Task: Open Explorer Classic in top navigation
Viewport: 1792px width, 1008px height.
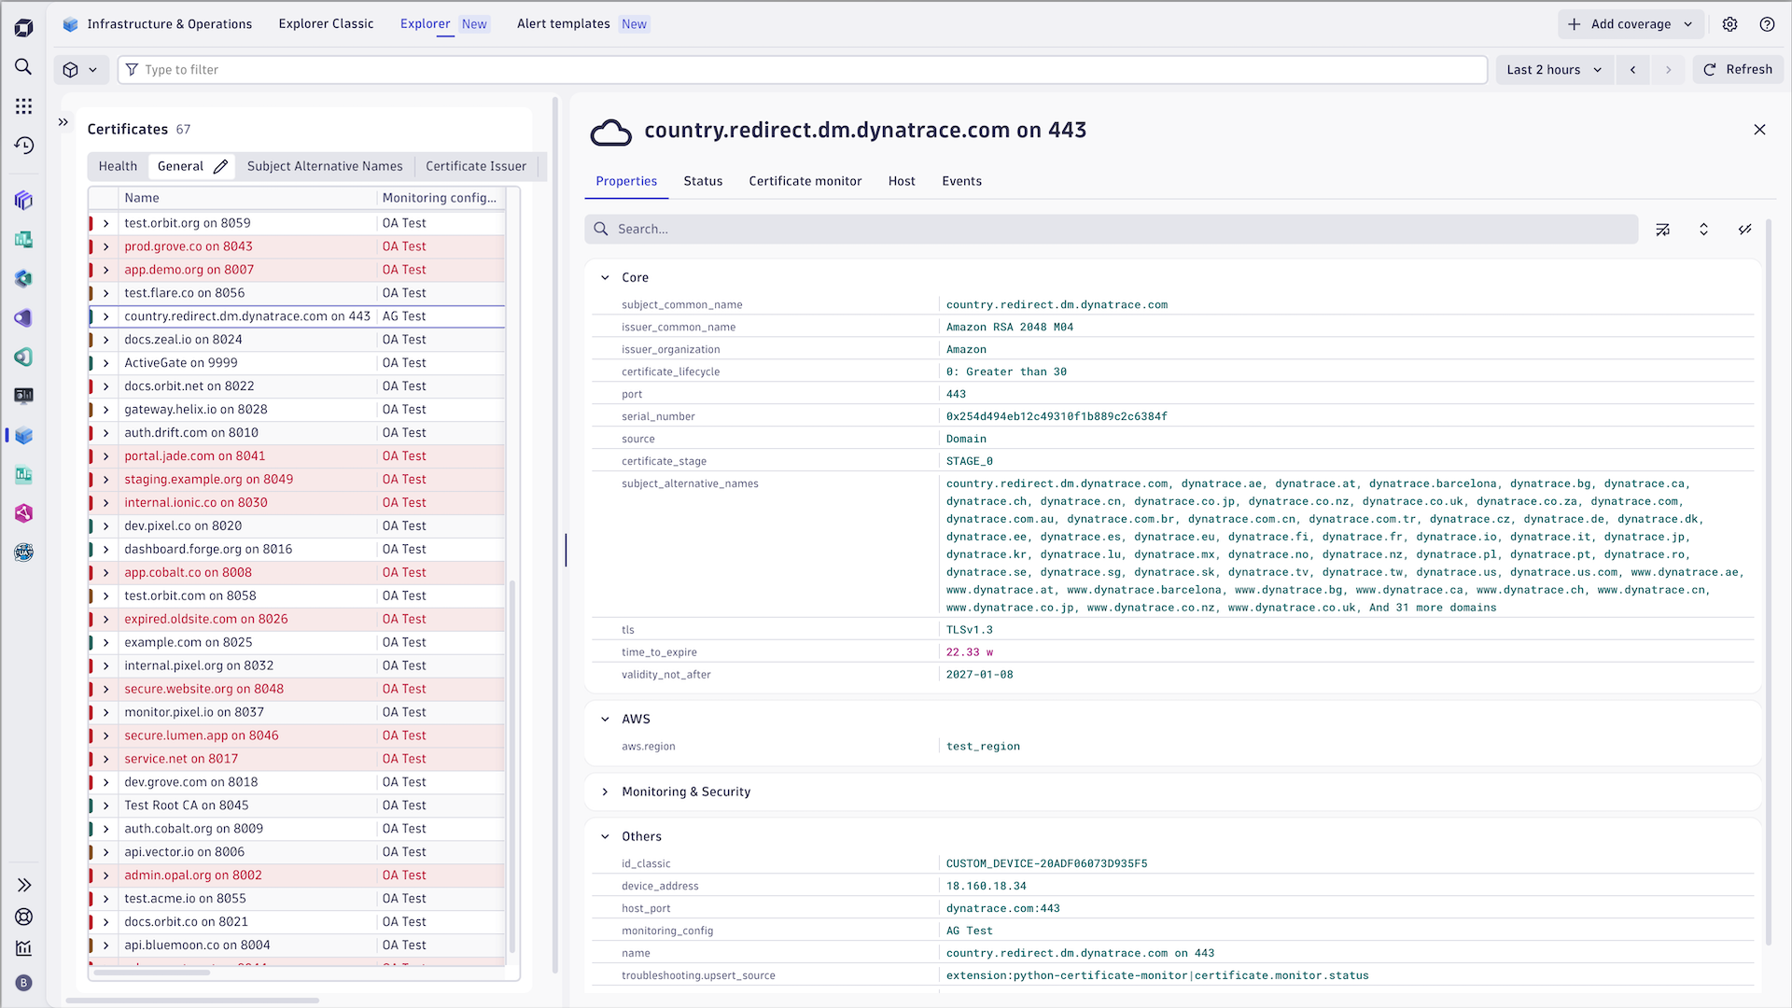Action: click(326, 24)
